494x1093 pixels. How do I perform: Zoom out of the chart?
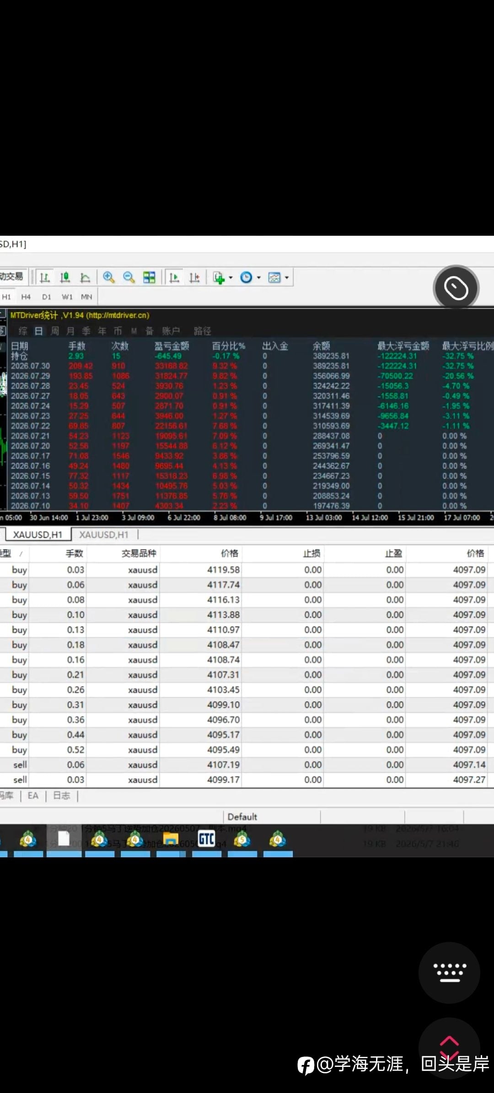(x=129, y=277)
